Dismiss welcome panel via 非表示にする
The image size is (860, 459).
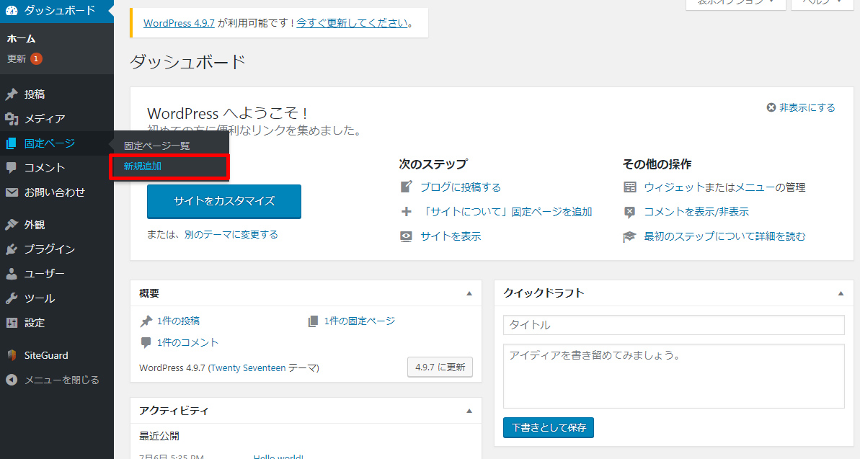click(801, 107)
